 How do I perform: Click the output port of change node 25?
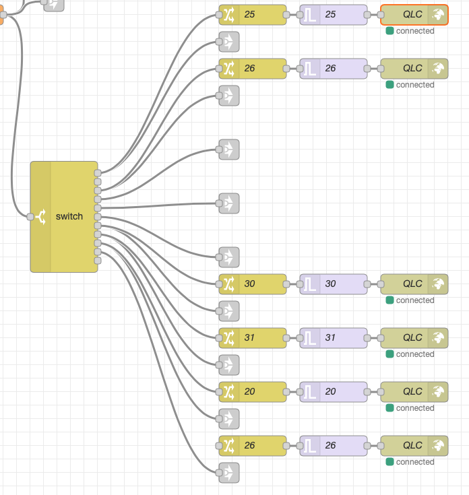pyautogui.click(x=286, y=14)
